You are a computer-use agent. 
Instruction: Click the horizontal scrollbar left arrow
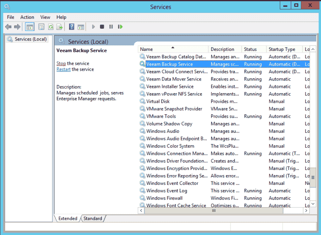tap(141, 211)
